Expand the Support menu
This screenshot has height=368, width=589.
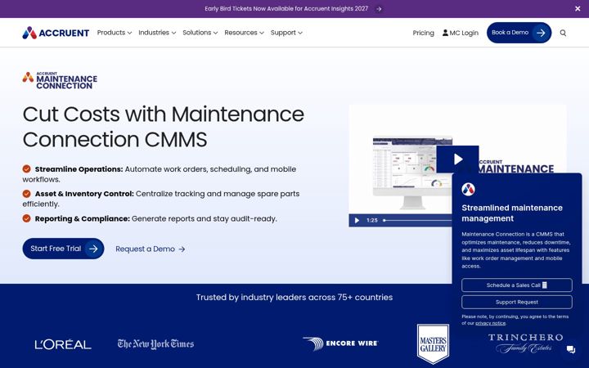[286, 33]
